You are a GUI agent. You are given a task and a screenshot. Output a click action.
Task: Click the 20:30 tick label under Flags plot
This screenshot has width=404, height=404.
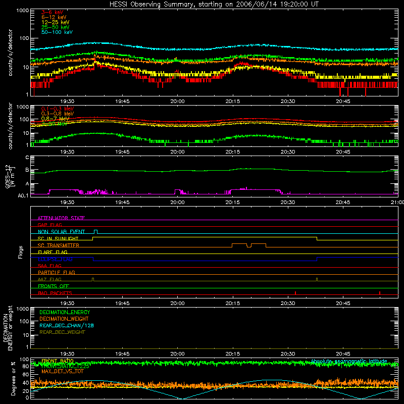288,304
